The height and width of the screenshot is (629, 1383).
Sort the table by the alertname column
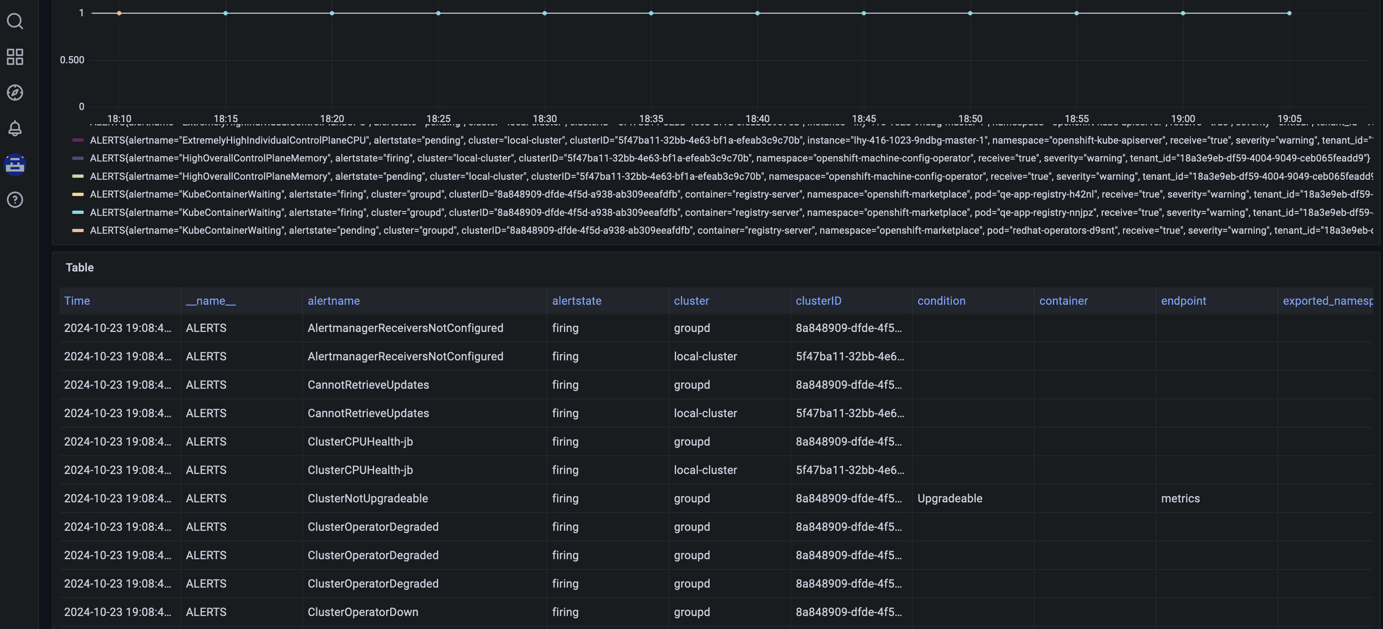click(x=333, y=301)
